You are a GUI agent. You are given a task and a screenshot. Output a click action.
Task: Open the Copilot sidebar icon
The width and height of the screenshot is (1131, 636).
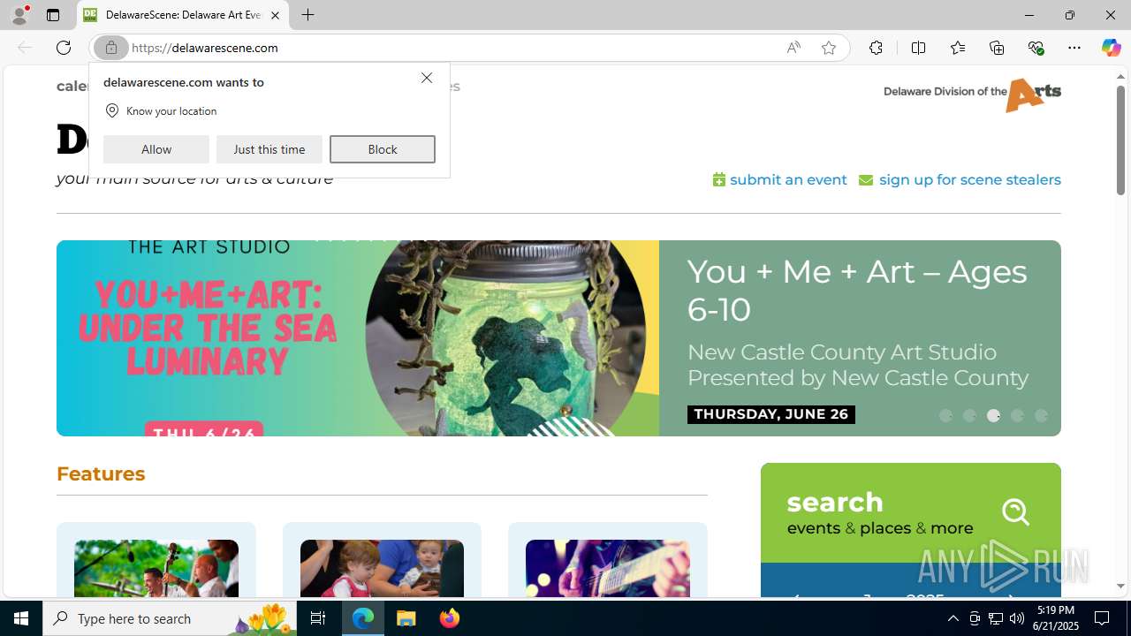click(1111, 48)
